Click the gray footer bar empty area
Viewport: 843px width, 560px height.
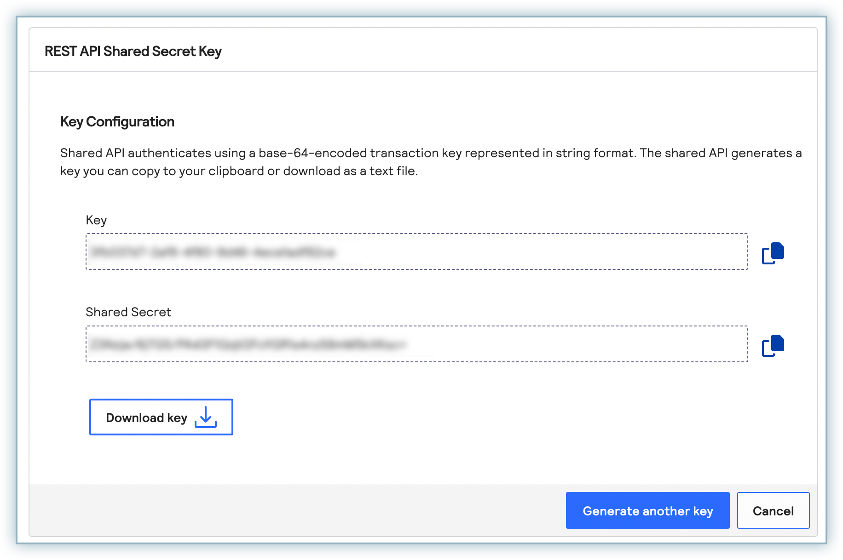pyautogui.click(x=294, y=510)
